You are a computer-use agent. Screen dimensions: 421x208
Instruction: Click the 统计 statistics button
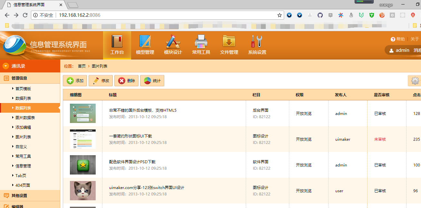[152, 81]
